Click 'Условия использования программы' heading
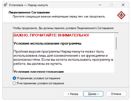The image size is (131, 101). point(47,44)
